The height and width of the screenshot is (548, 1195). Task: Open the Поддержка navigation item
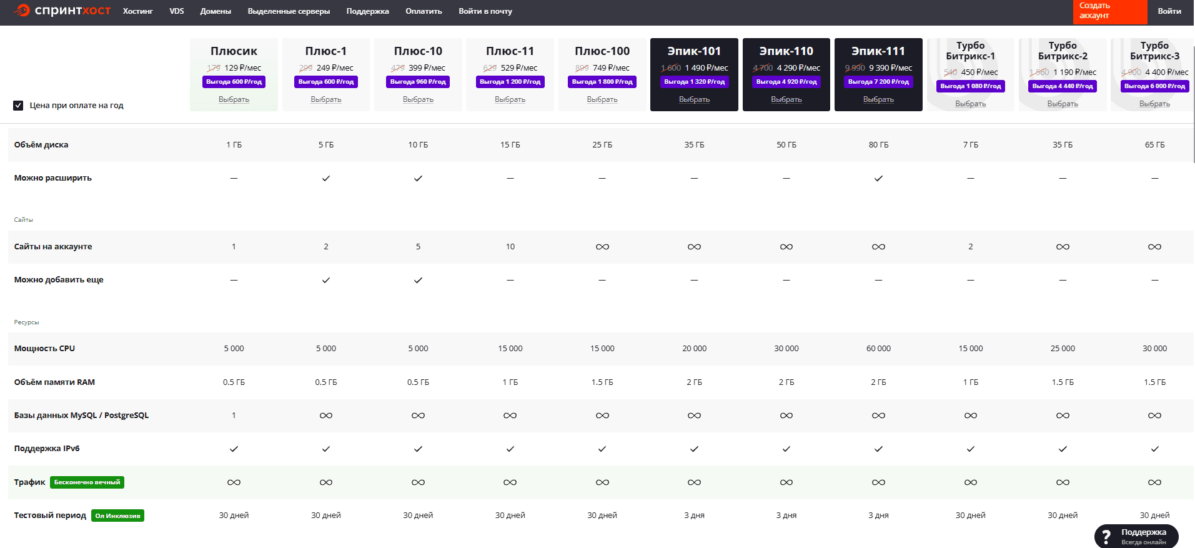click(367, 11)
